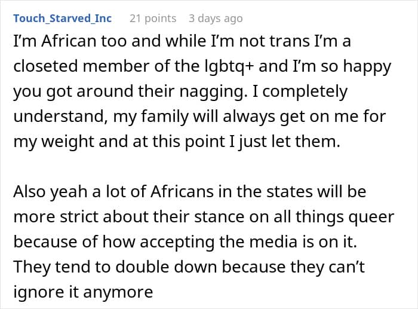Click the word understand, starting the fourth line
The width and height of the screenshot is (418, 309).
[x=61, y=117]
